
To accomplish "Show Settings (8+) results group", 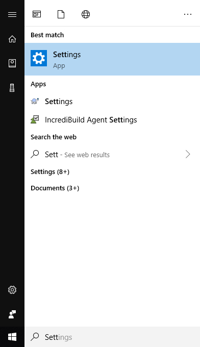I will click(50, 172).
